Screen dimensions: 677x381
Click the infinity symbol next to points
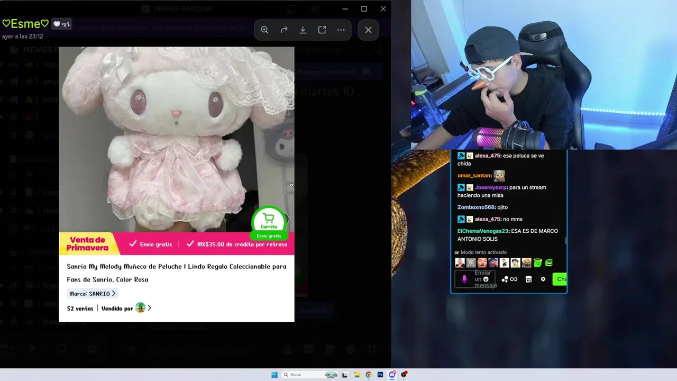click(514, 279)
